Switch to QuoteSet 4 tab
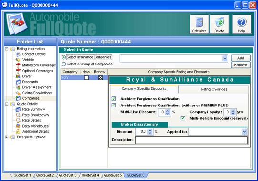The image size is (258, 181). coord(90,175)
